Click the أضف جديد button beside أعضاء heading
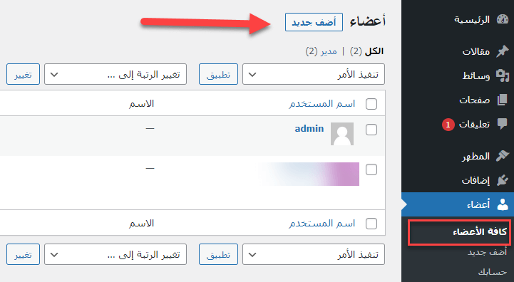514x282 pixels. click(314, 22)
